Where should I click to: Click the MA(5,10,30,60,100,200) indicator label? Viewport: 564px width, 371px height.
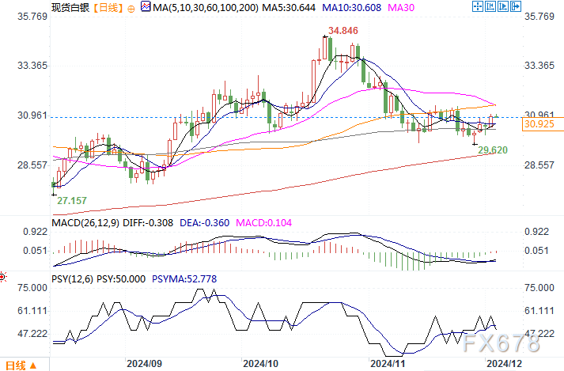point(206,8)
